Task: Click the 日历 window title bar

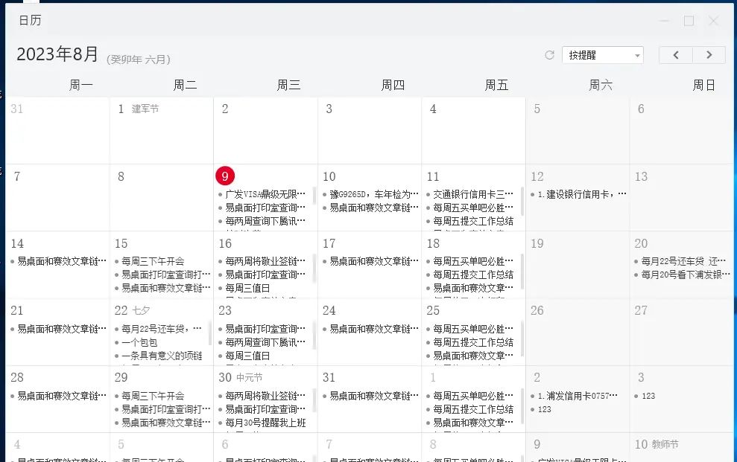Action: click(30, 21)
